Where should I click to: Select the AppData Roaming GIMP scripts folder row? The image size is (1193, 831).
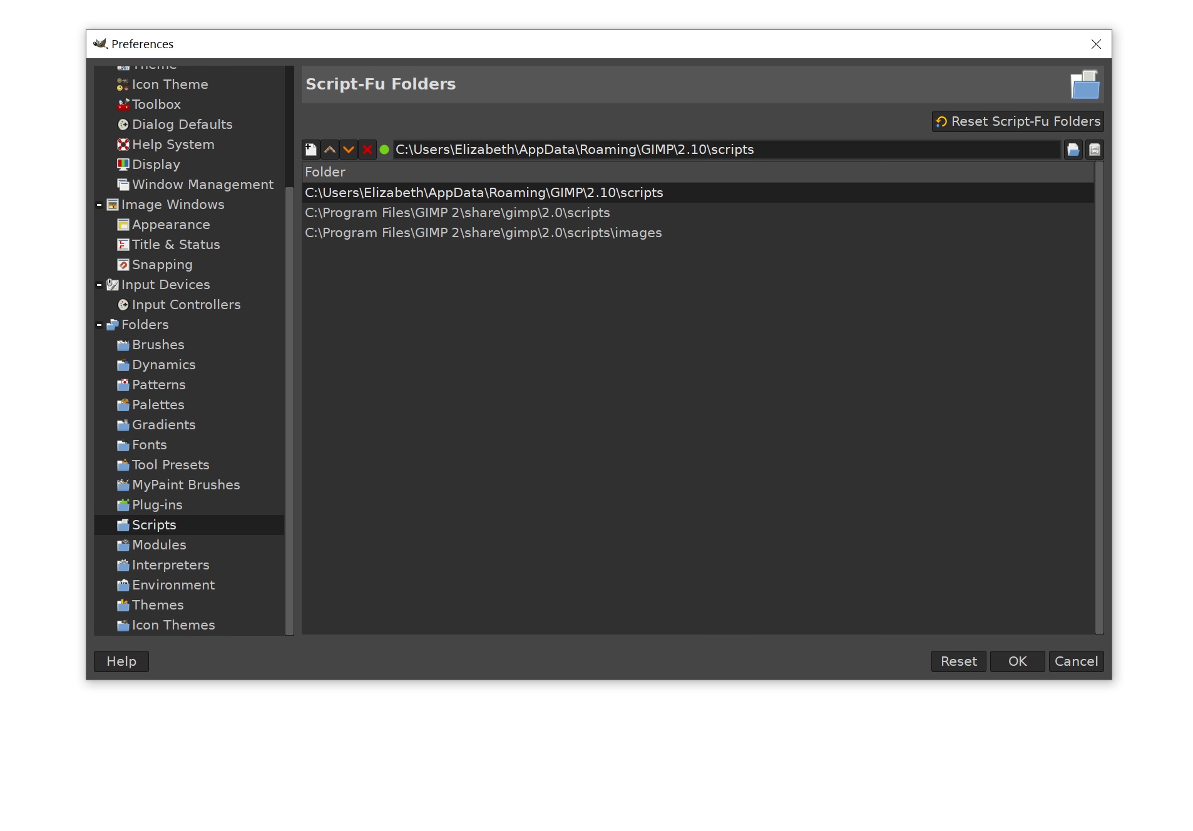click(x=698, y=193)
